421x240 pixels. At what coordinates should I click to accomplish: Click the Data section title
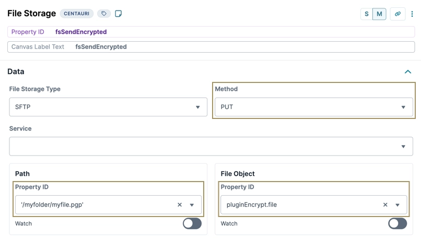16,71
